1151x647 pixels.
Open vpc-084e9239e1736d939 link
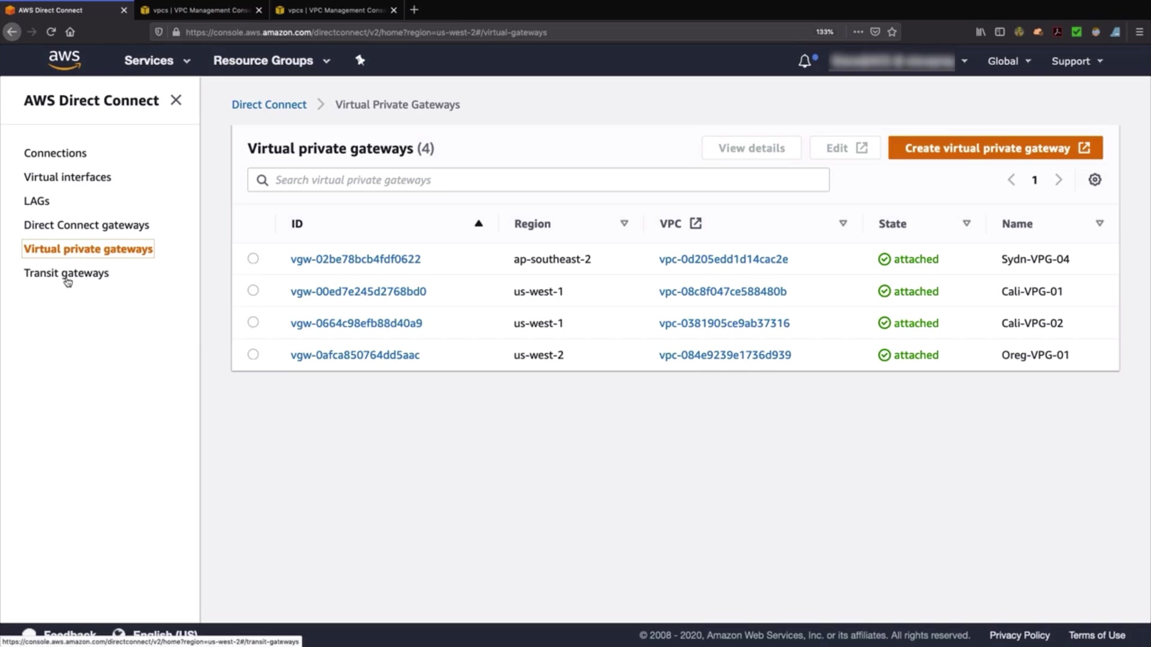[x=725, y=355]
